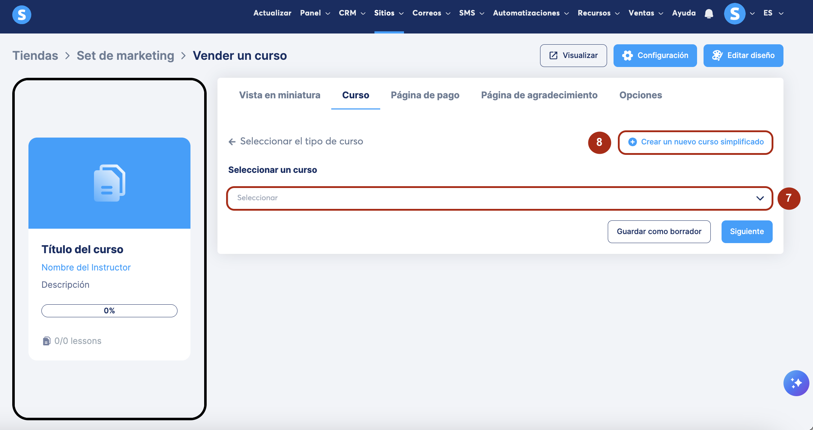Screen dimensions: 813x430
Task: Open the notifications bell
Action: 709,14
